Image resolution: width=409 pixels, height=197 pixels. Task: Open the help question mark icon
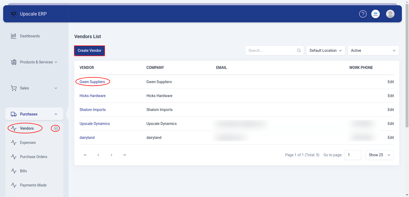pos(363,14)
